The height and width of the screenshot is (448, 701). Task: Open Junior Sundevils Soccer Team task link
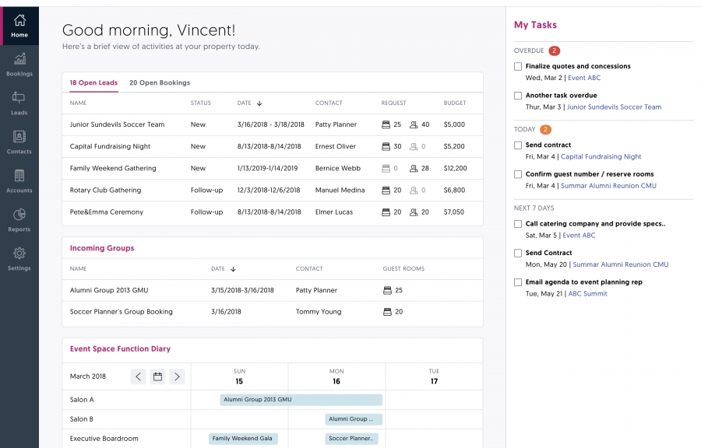click(614, 107)
